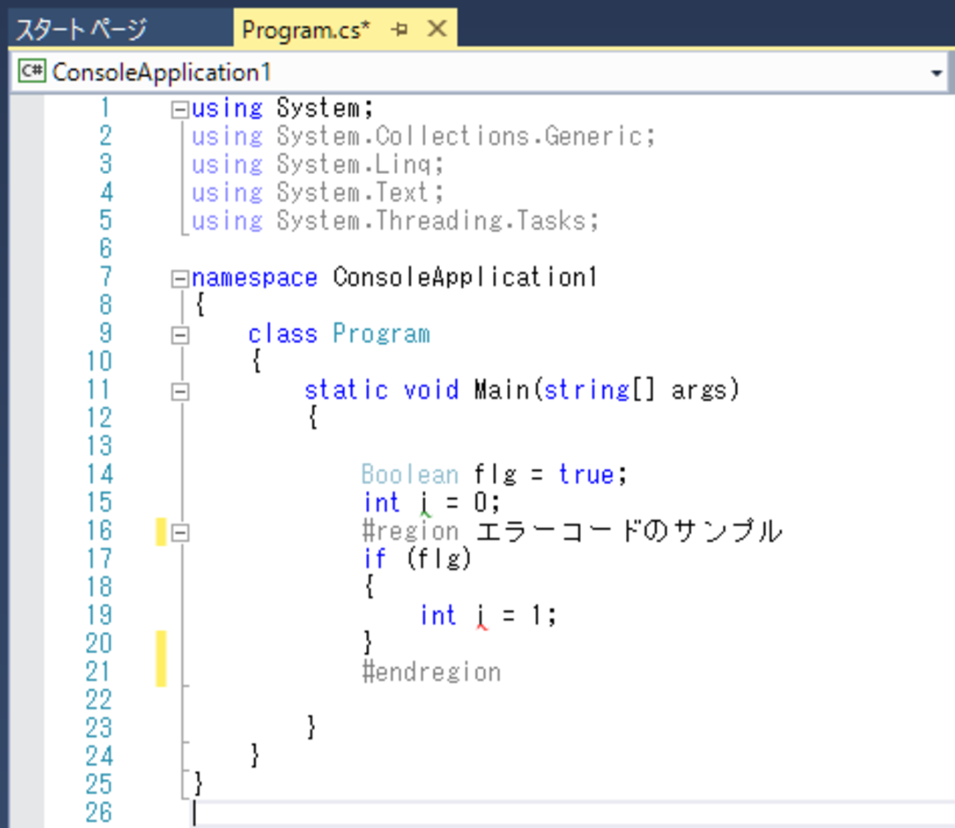Collapse the エラーコードのサンプル region
The height and width of the screenshot is (828, 955).
pos(180,532)
